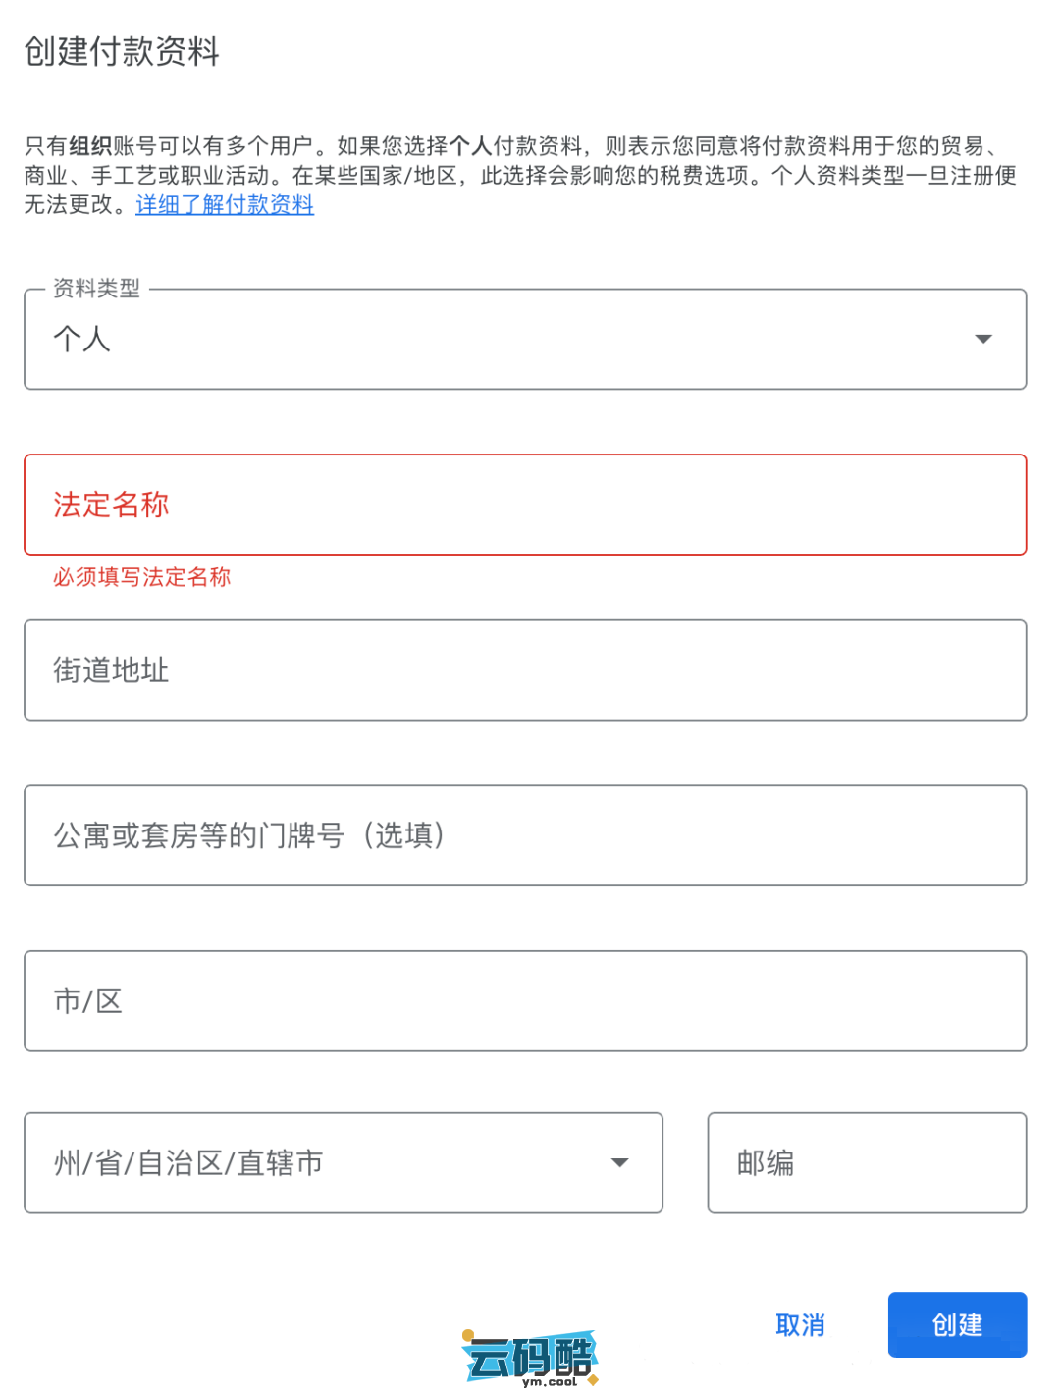Click the dropdown arrow in 资料类型 field
This screenshot has width=1060, height=1393.
[982, 339]
